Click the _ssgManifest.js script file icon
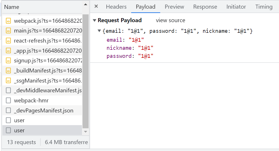Image resolution: width=279 pixels, height=151 pixels. pyautogui.click(x=9, y=81)
